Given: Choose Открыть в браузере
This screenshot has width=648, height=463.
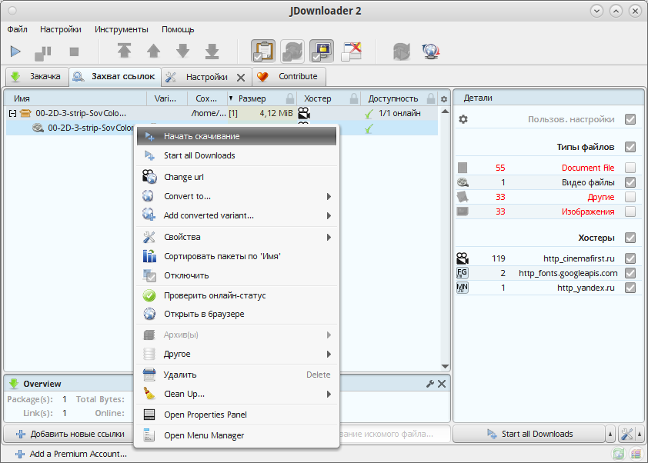Looking at the screenshot, I should 236,315.
